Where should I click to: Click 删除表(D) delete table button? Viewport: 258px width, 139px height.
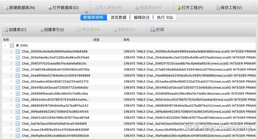click(124, 30)
